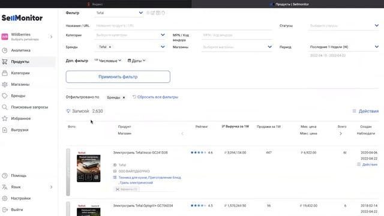
Task: Sort by Выручка за 1W column
Action: click(235, 127)
